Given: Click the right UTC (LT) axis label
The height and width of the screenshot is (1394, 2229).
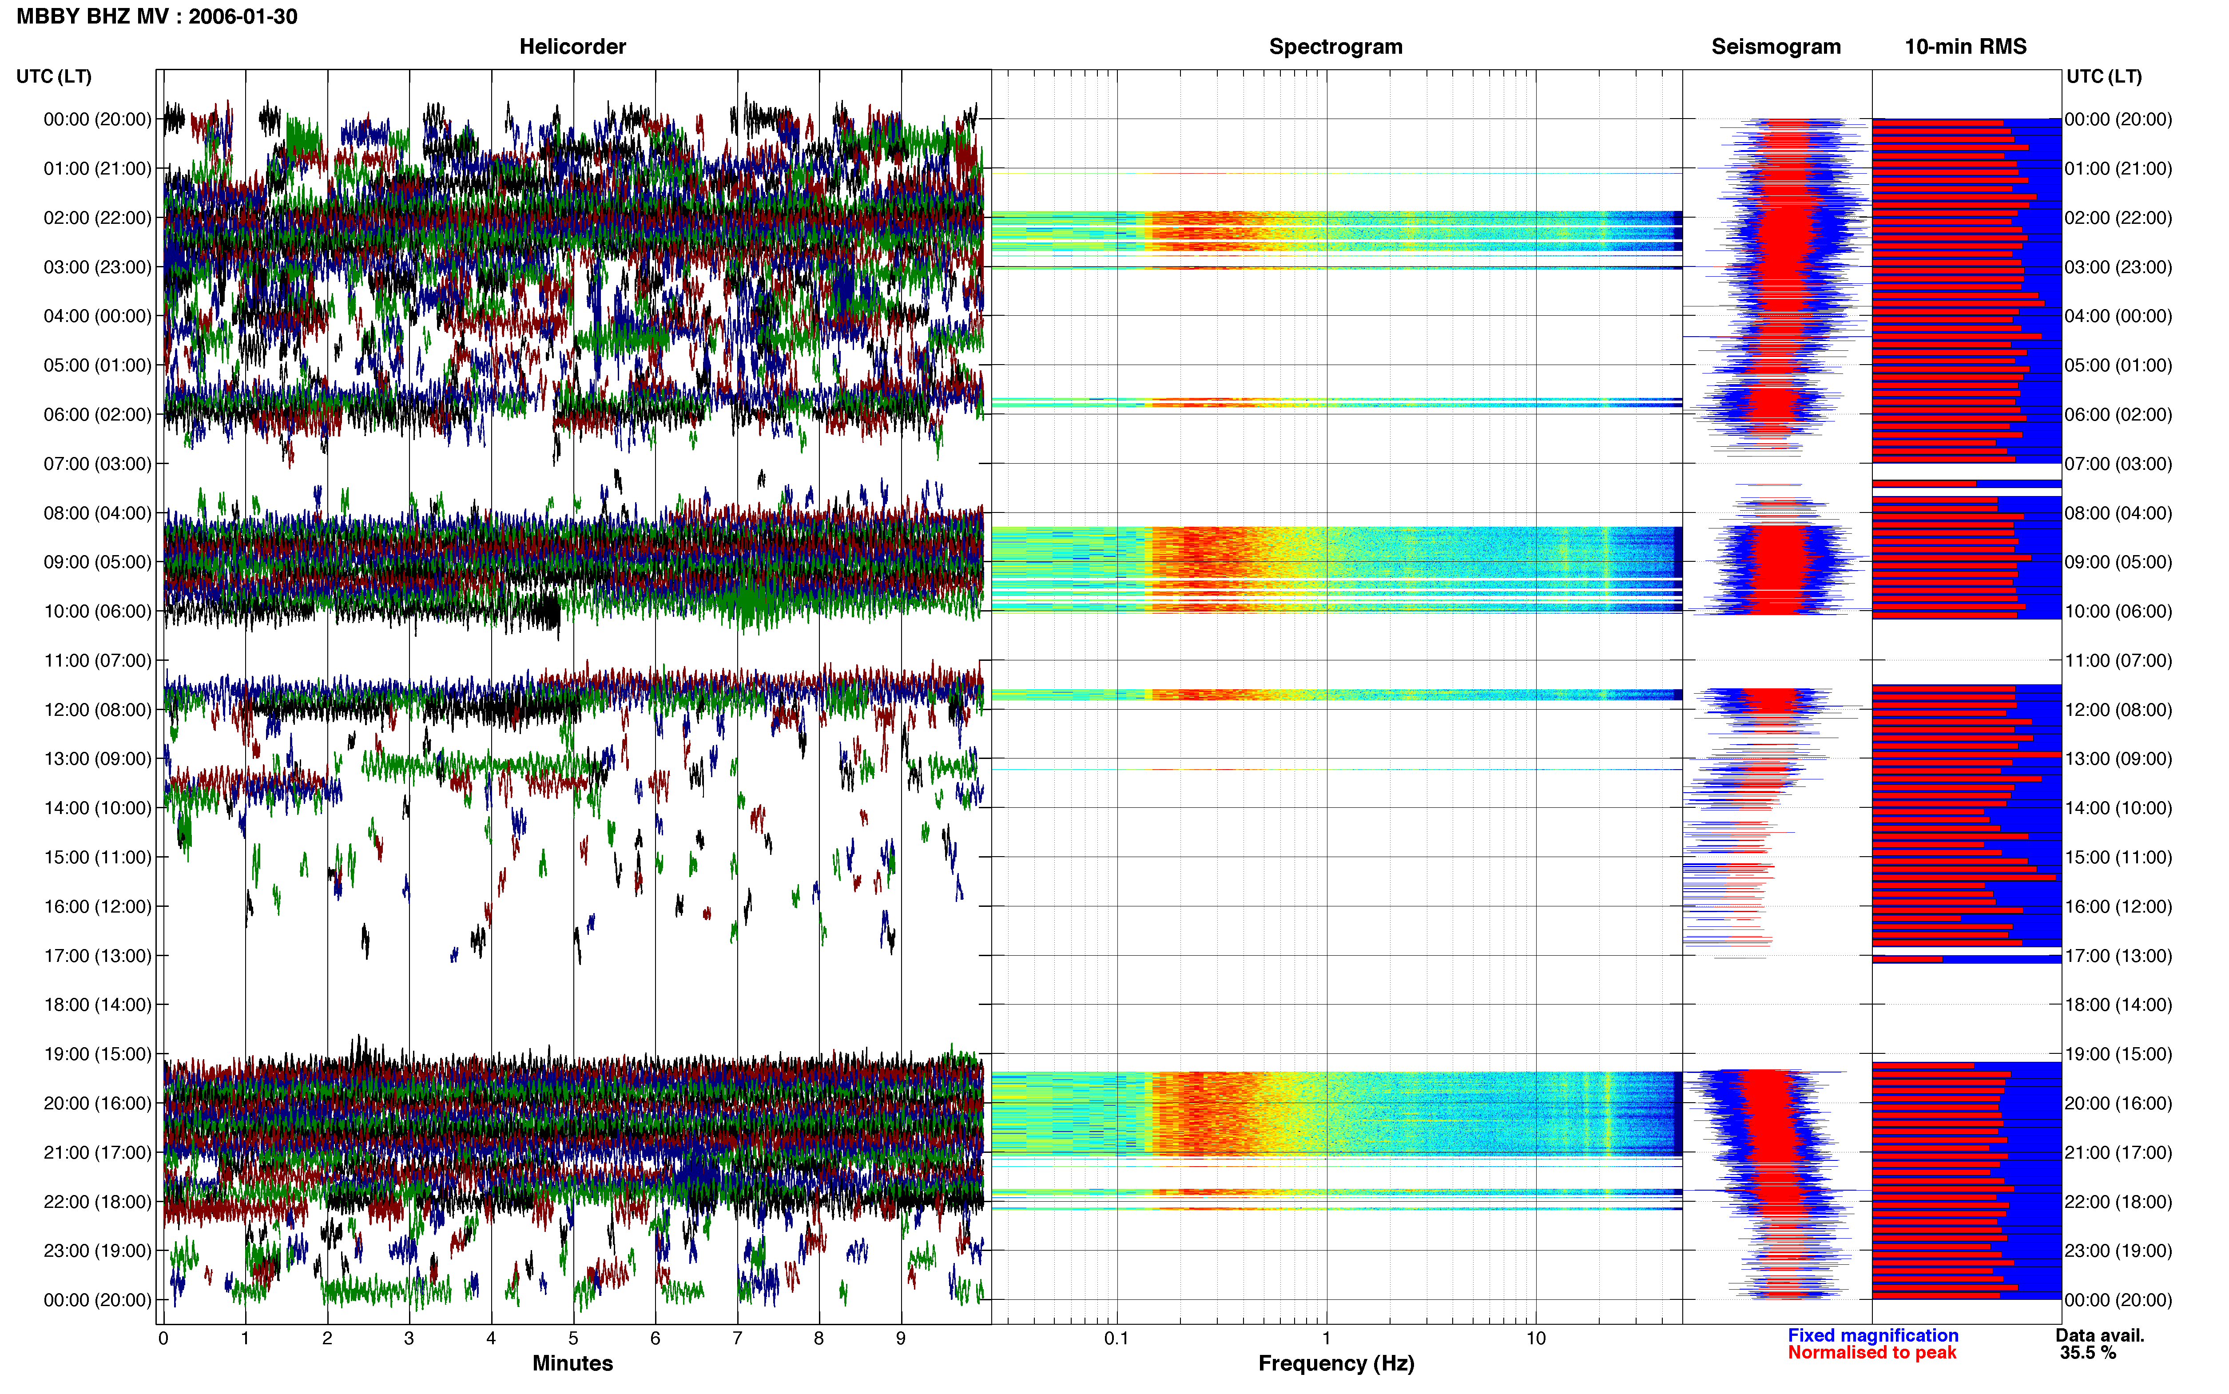Looking at the screenshot, I should pyautogui.click(x=2104, y=76).
